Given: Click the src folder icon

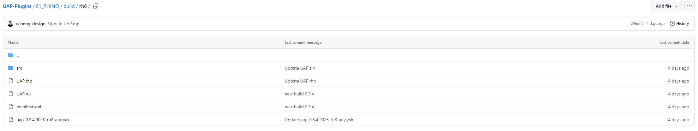Looking at the screenshot, I should (11, 68).
